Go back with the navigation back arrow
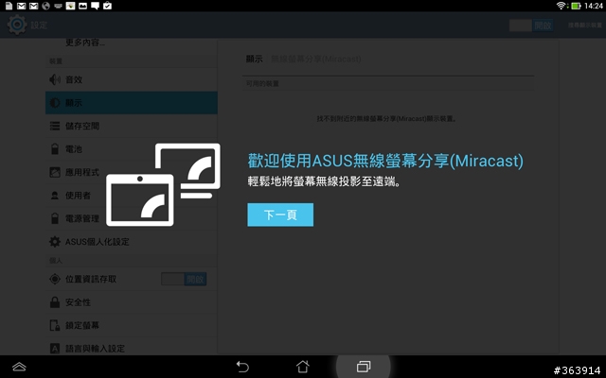The width and height of the screenshot is (606, 378). point(242,367)
